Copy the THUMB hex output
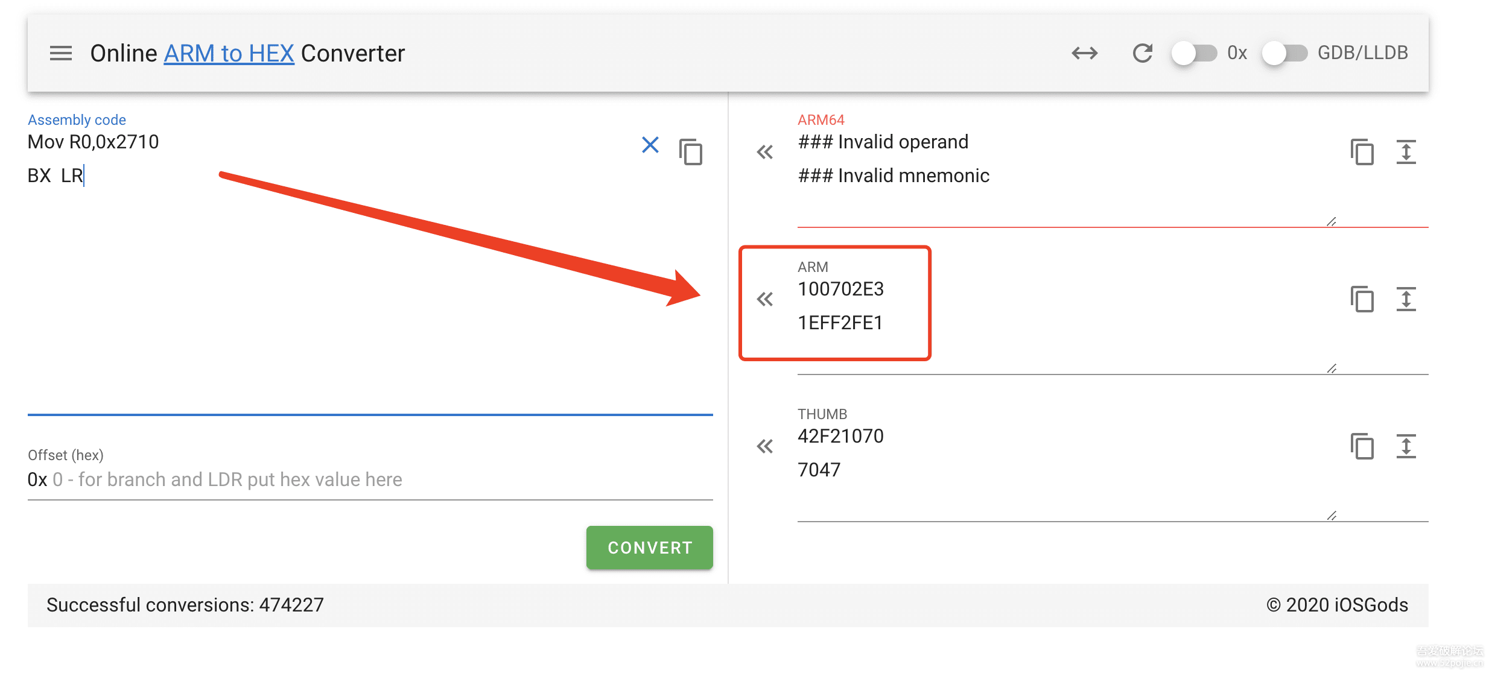This screenshot has height=673, width=1489. click(1362, 446)
